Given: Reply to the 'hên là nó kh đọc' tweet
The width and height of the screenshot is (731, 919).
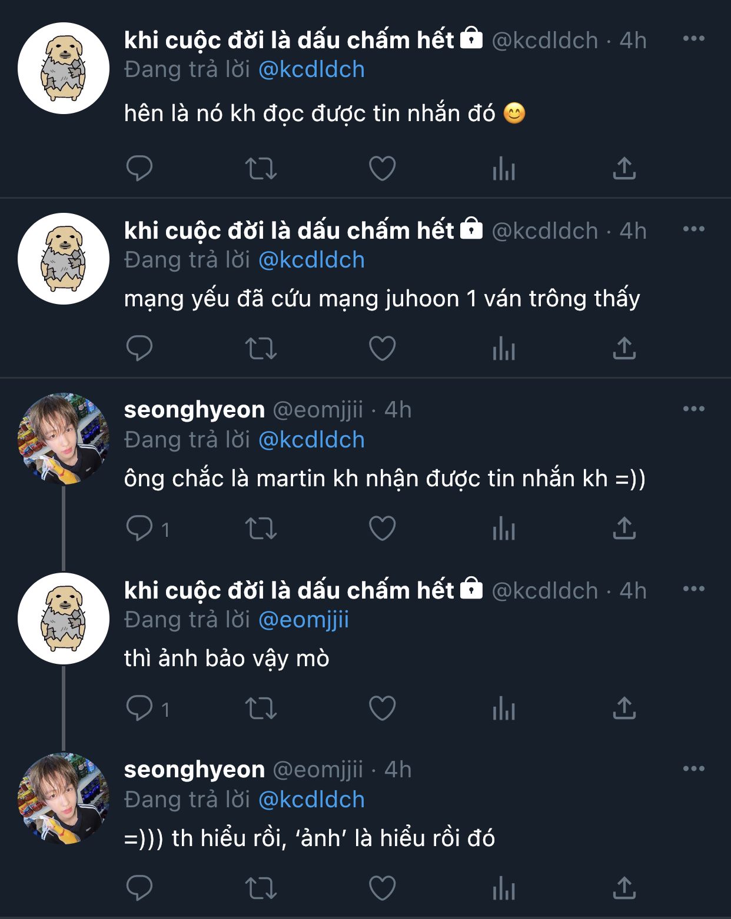Looking at the screenshot, I should [x=139, y=169].
